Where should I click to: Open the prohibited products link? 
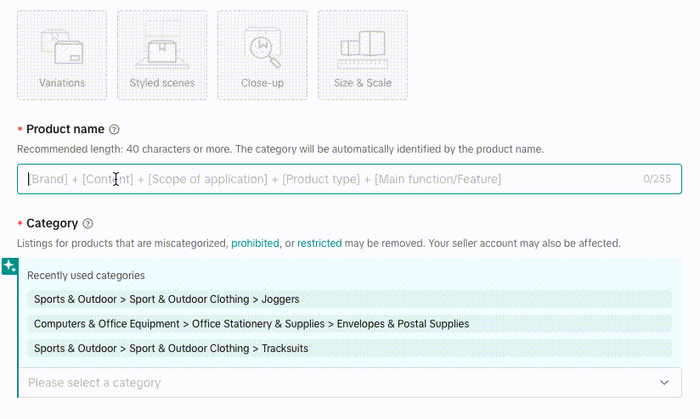pos(255,243)
